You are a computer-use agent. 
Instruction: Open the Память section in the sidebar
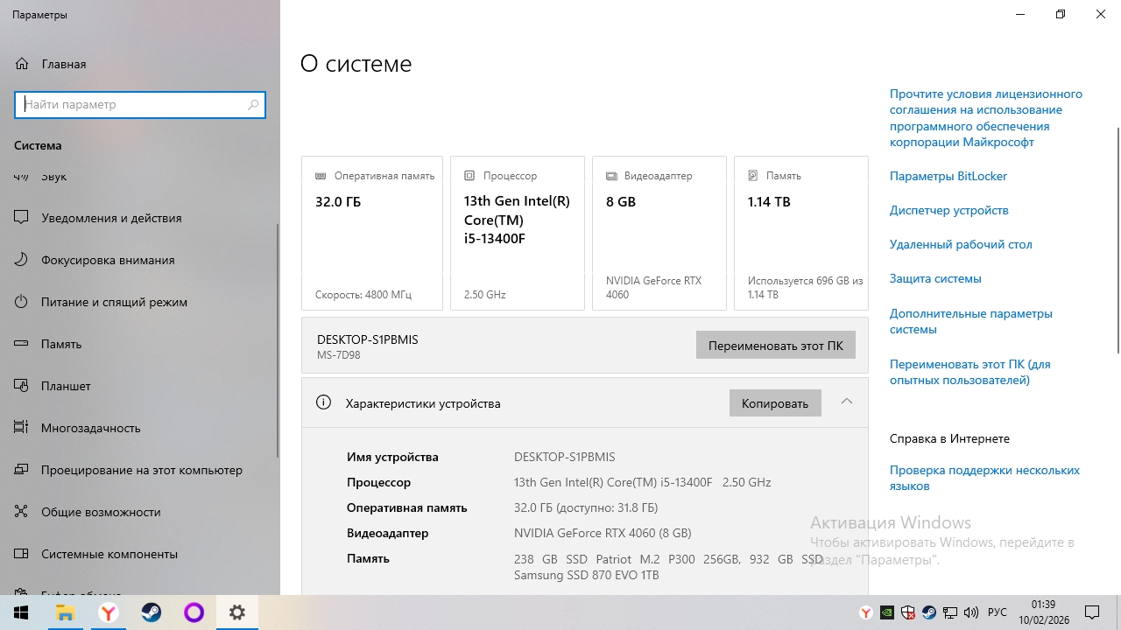(140, 344)
